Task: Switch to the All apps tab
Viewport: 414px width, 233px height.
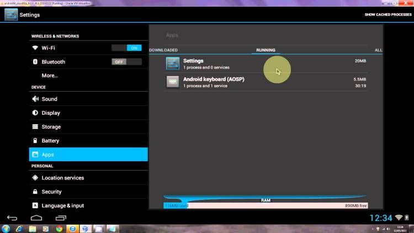Action: point(378,50)
